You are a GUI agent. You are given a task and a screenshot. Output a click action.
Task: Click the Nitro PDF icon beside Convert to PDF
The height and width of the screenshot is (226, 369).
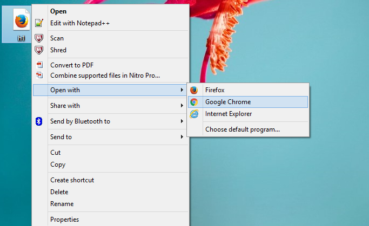pos(39,65)
